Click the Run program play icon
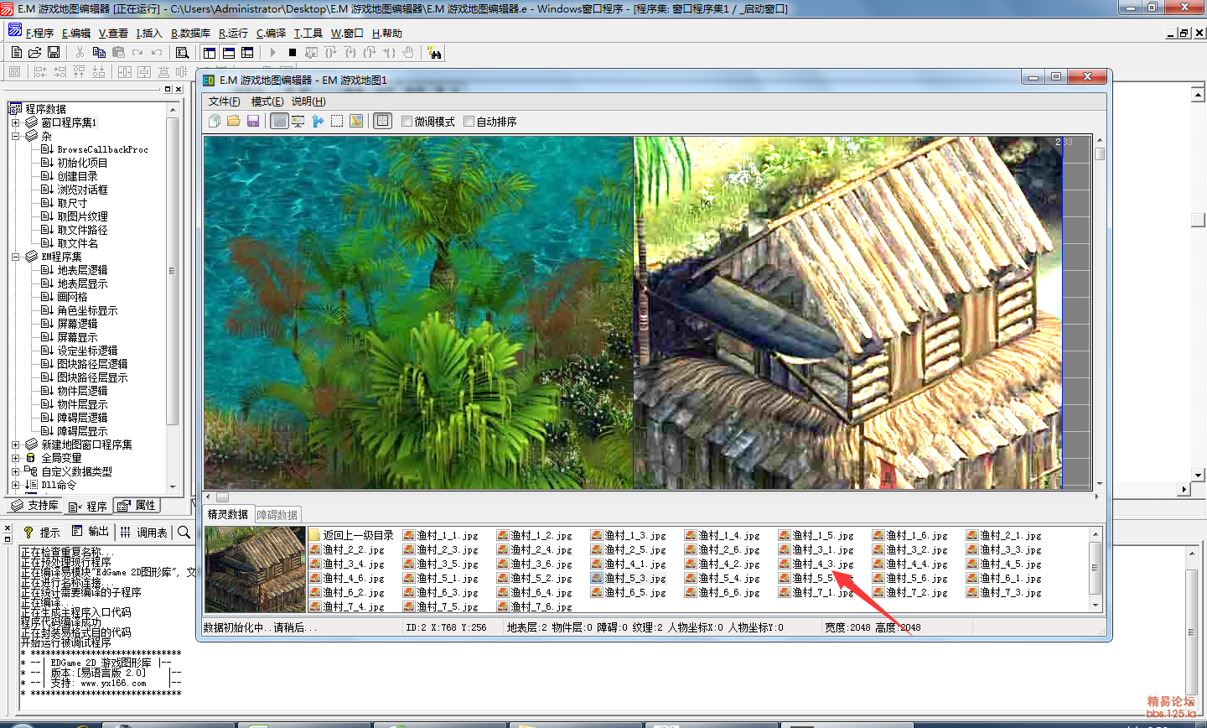1207x728 pixels. click(x=273, y=52)
